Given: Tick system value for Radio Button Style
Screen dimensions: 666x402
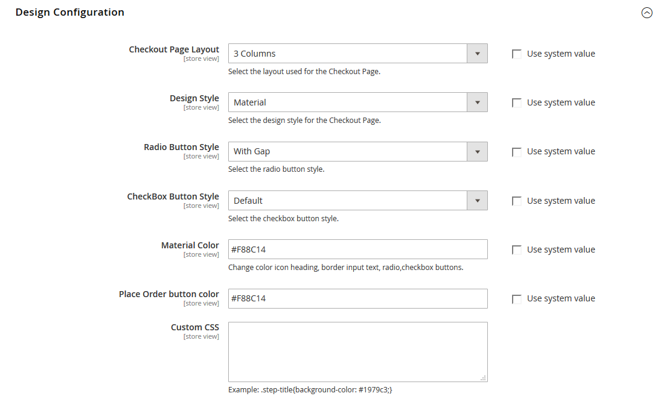Looking at the screenshot, I should 517,152.
